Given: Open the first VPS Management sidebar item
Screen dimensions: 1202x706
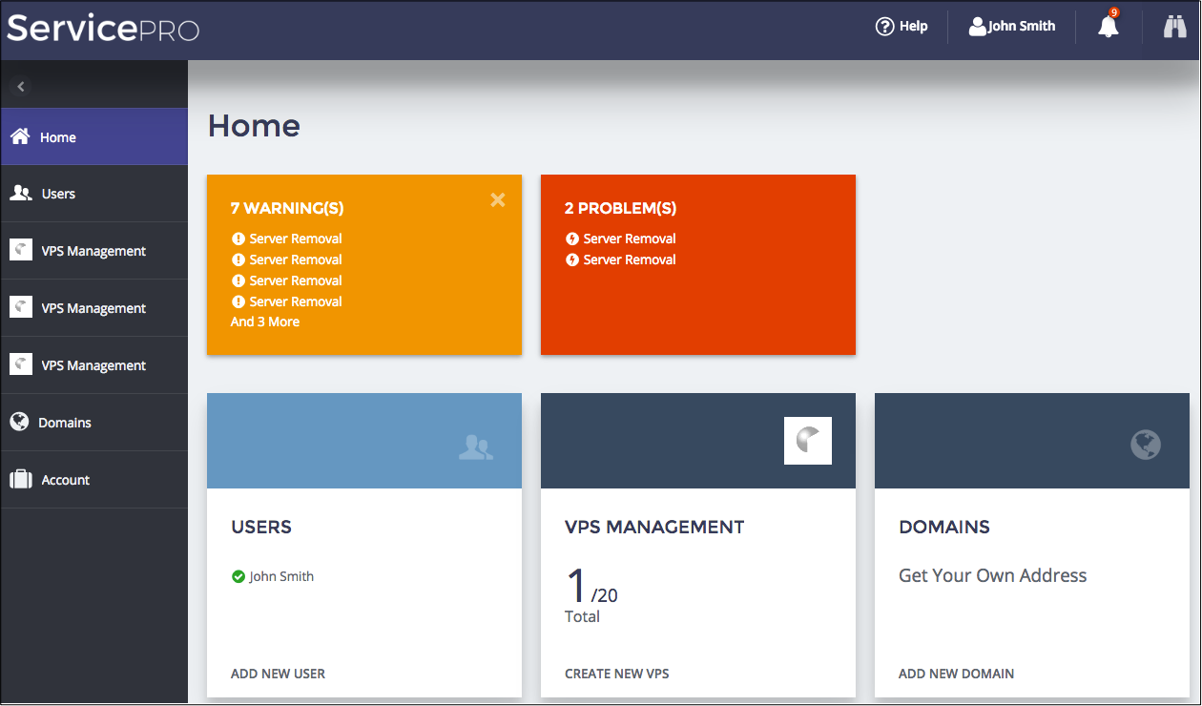Looking at the screenshot, I should point(93,251).
